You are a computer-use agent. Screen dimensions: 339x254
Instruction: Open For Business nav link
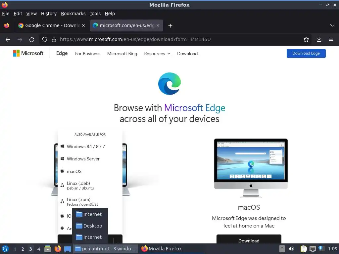click(x=87, y=54)
